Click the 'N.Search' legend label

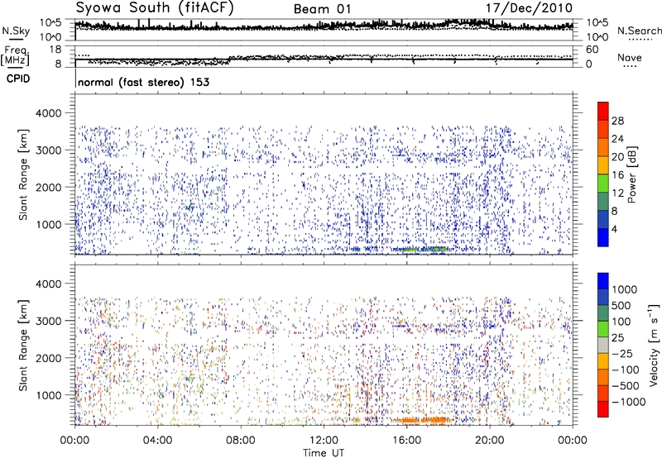[639, 31]
